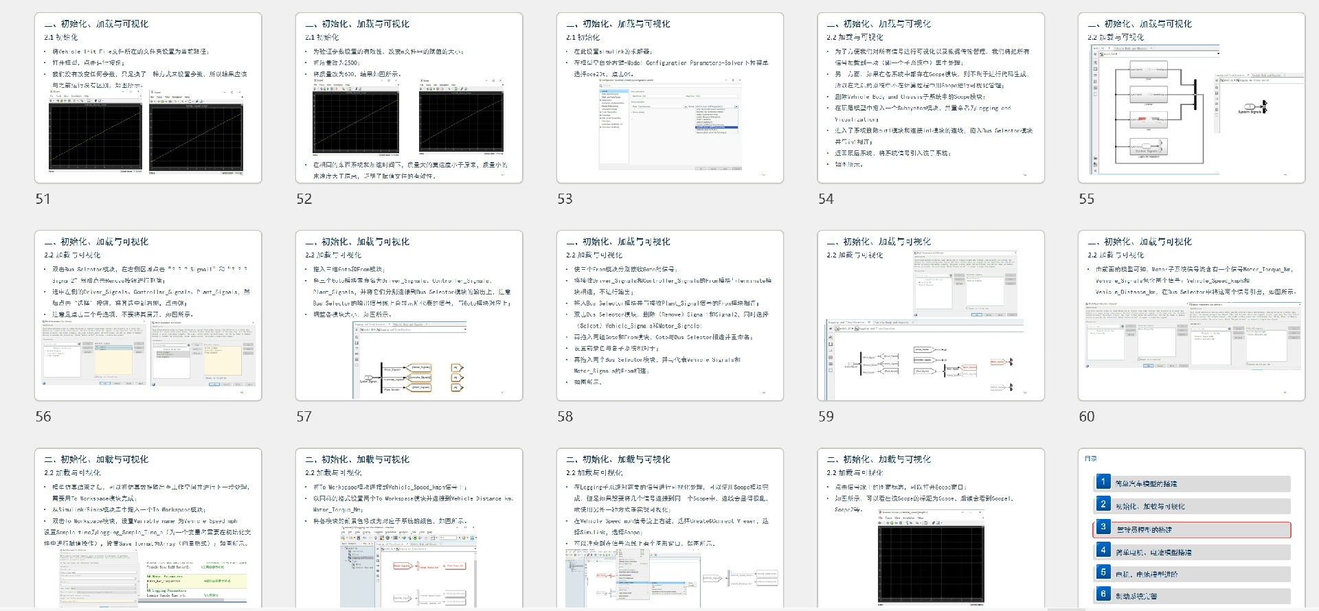Select slide 60 thumbnail with three selector dialogs
Image resolution: width=1319 pixels, height=611 pixels.
pos(1192,316)
